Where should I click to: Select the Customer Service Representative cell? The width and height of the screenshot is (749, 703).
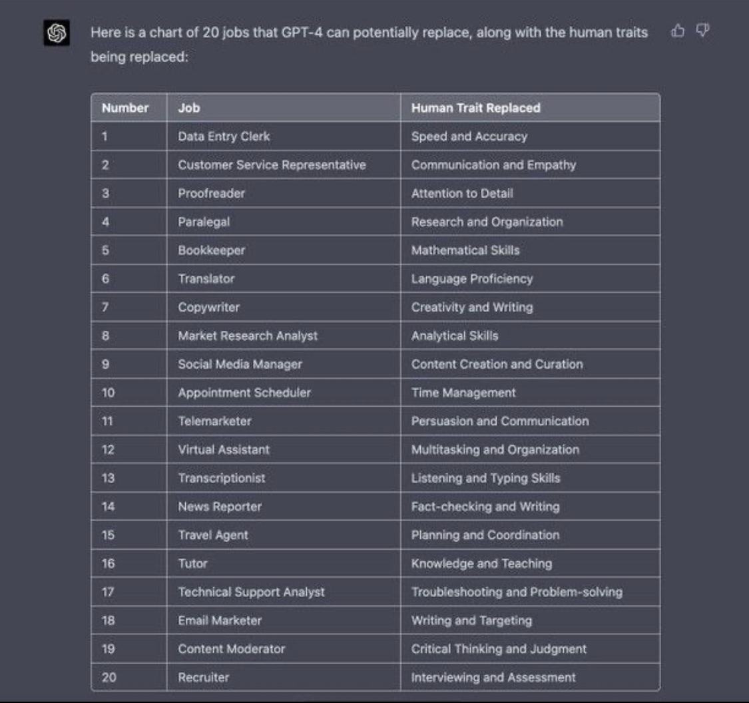[x=284, y=165]
